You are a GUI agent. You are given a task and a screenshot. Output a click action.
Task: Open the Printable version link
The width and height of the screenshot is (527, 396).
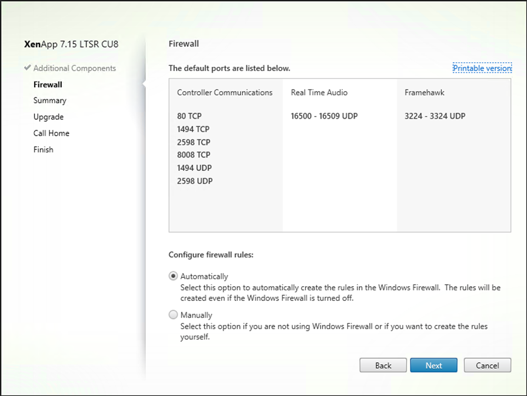click(482, 68)
